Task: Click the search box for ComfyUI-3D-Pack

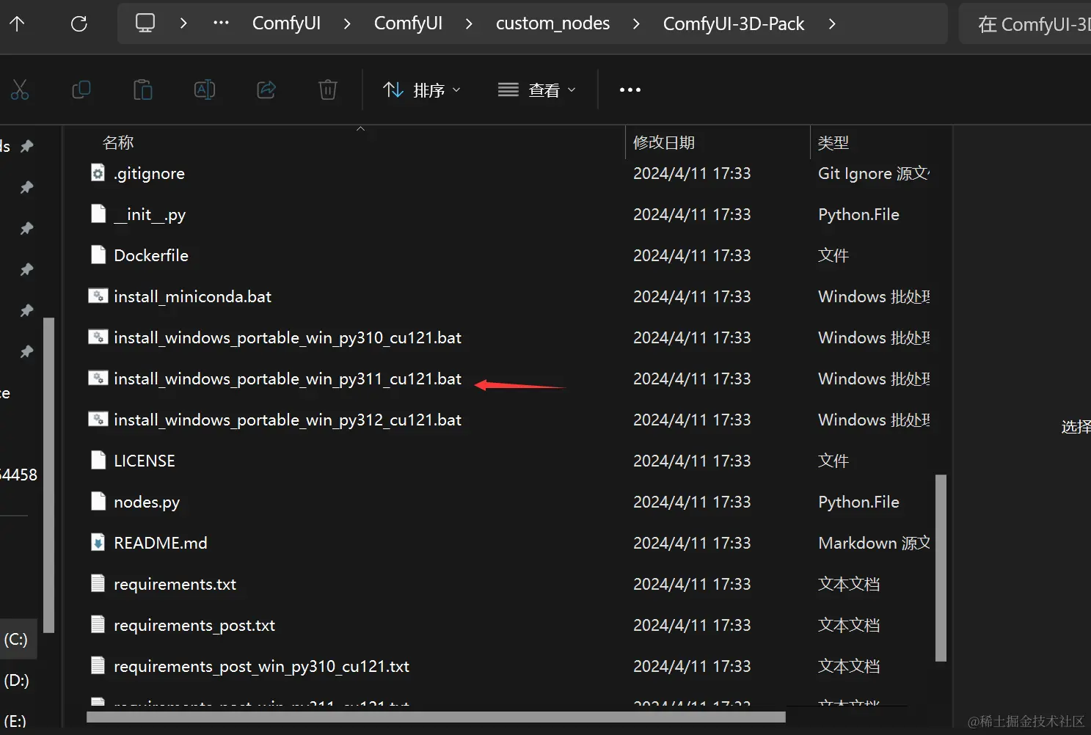Action: (x=1026, y=23)
